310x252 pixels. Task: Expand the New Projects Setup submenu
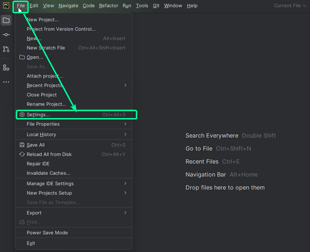pos(73,193)
